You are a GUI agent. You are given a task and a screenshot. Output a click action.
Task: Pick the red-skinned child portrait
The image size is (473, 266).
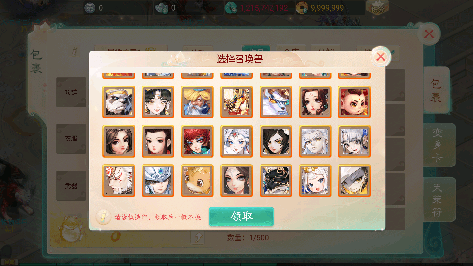(x=354, y=102)
